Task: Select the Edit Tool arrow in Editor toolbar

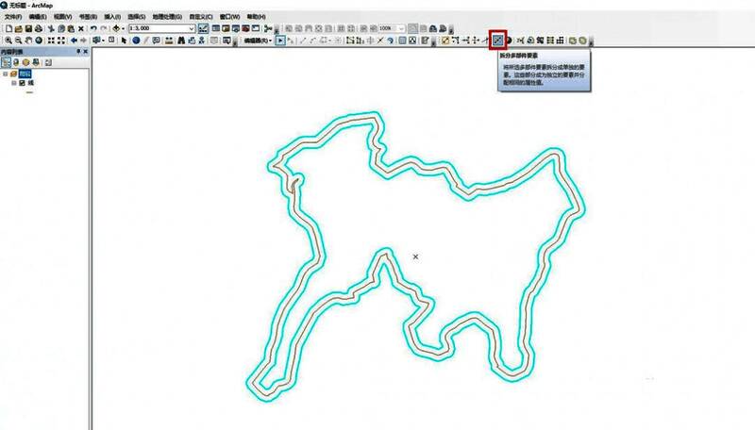Action: click(279, 41)
